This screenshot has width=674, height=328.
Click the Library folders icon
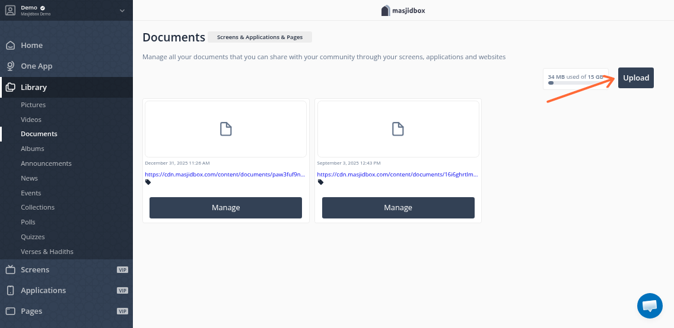pos(10,87)
